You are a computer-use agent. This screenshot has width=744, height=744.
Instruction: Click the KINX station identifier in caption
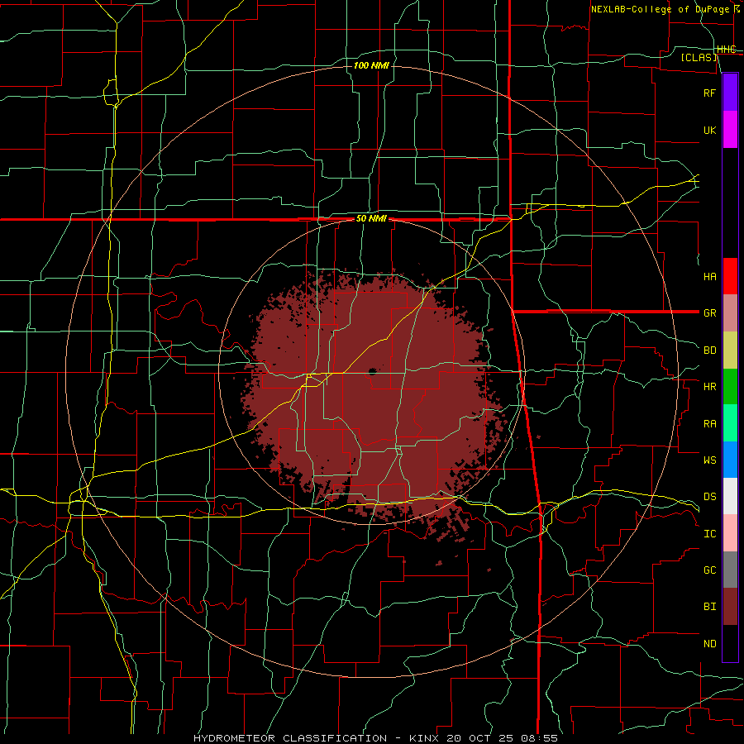click(x=424, y=738)
